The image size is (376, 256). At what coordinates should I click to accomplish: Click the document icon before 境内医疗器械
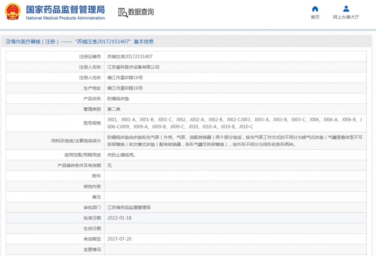click(8, 42)
